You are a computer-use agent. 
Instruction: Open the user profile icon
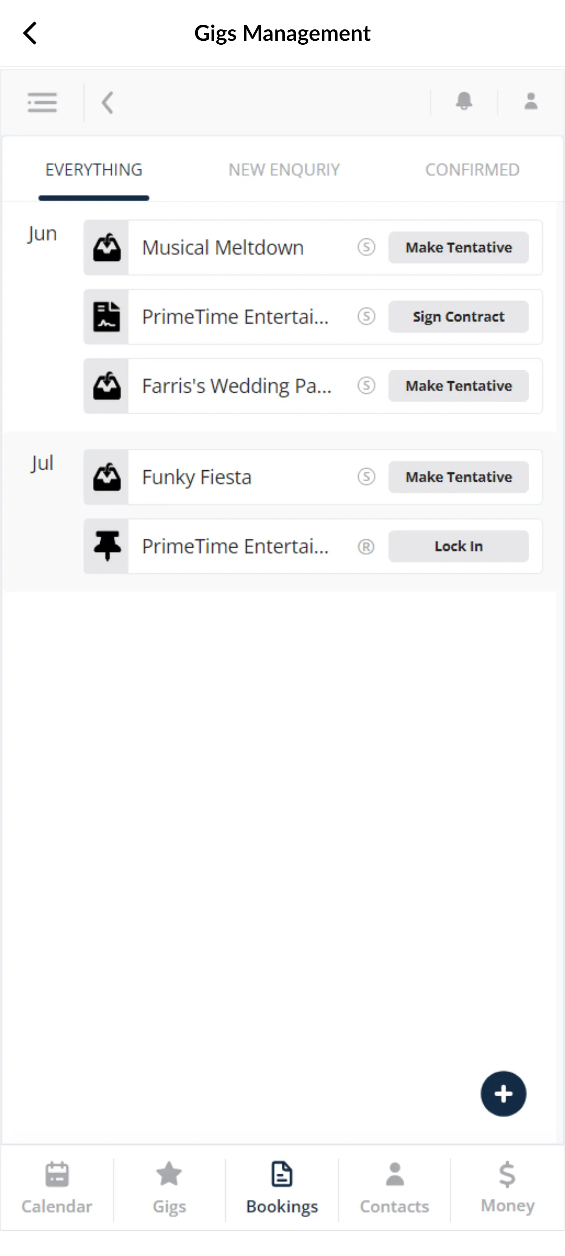click(x=531, y=102)
